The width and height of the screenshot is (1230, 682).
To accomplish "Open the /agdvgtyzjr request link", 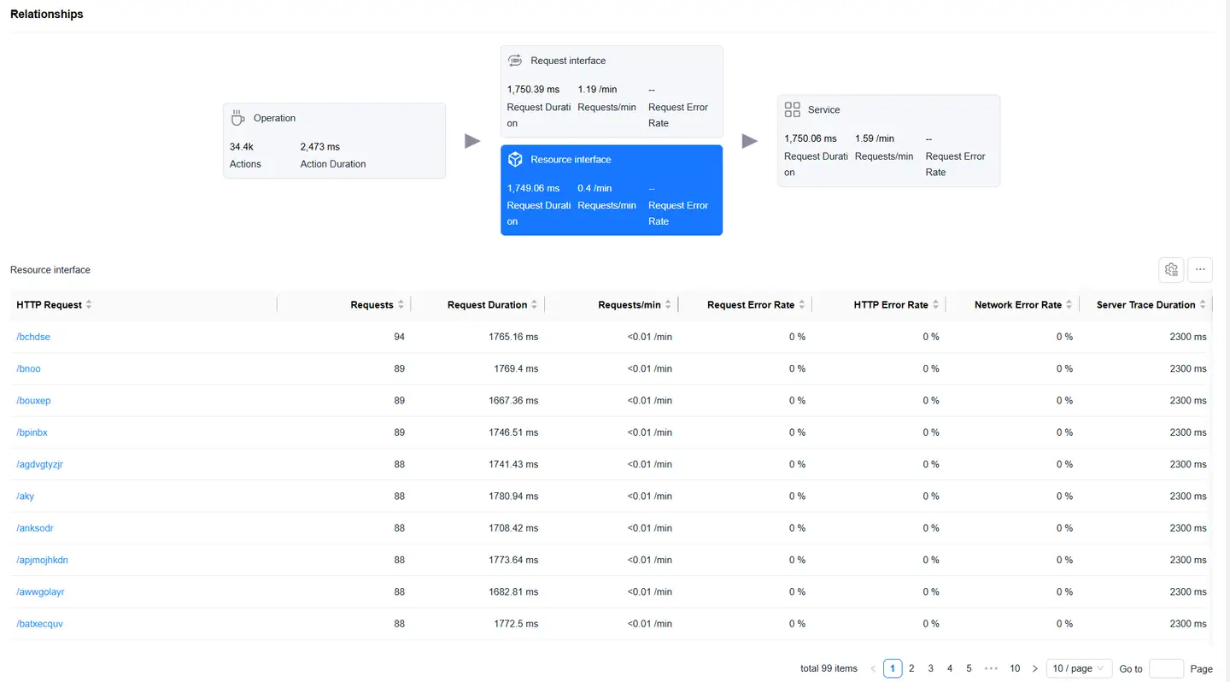I will [x=39, y=464].
